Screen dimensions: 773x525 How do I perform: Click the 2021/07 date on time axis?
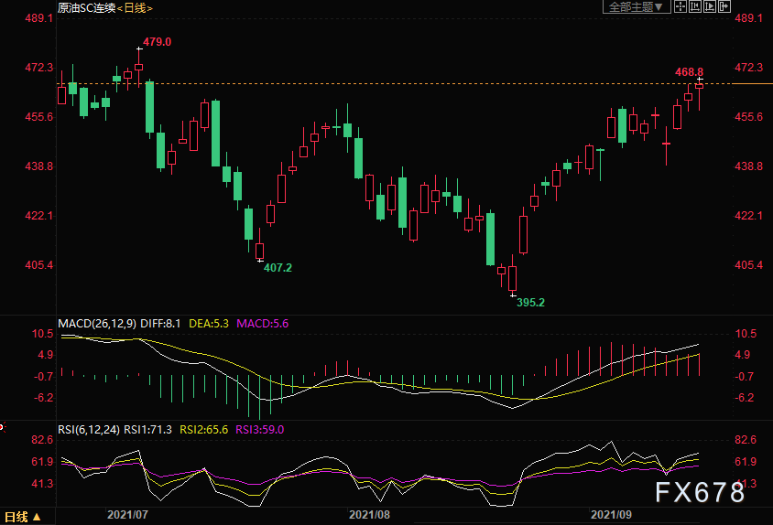(127, 516)
